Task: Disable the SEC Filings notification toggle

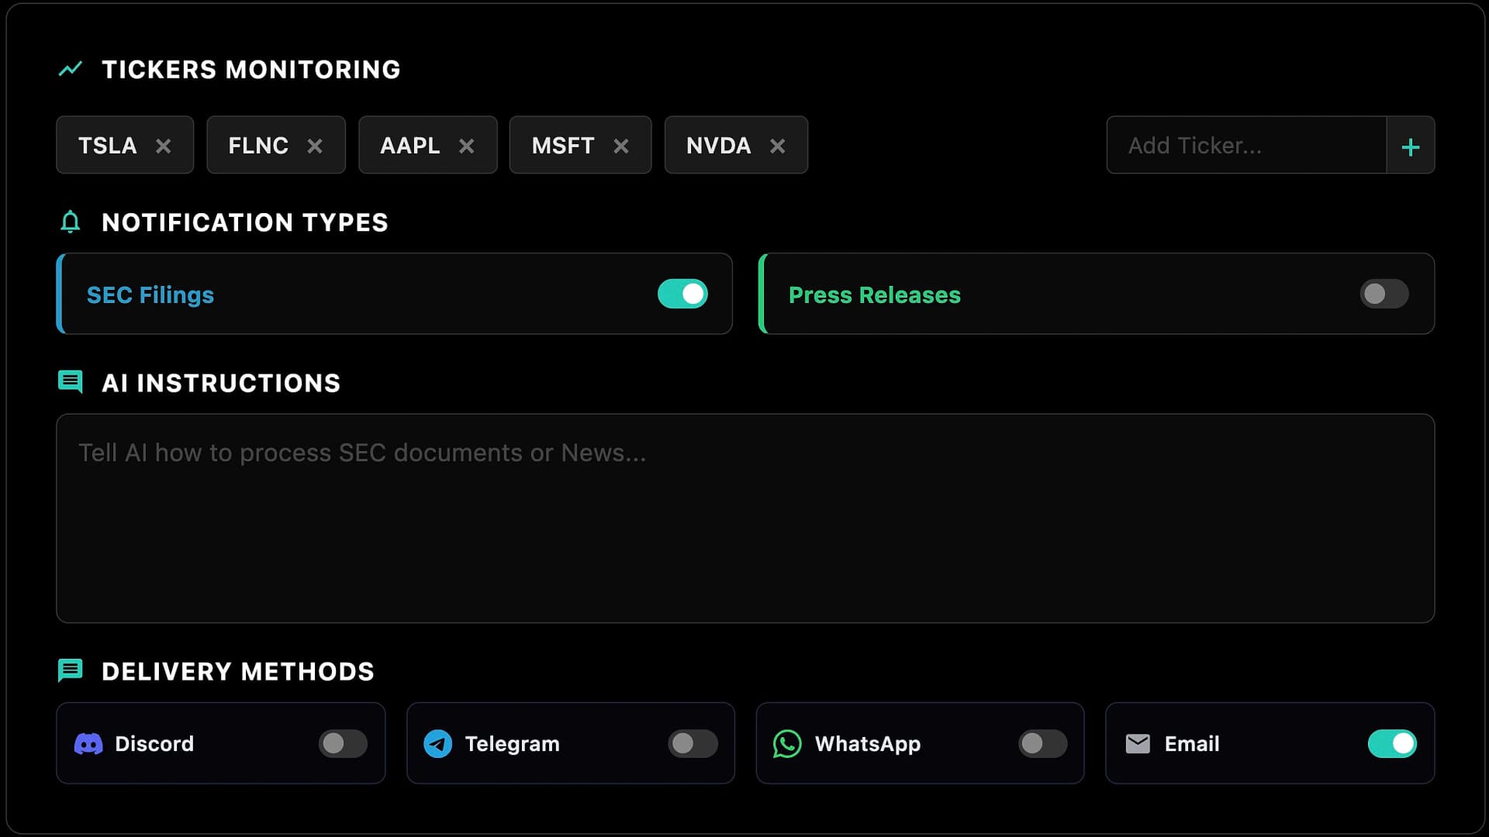Action: pos(682,294)
